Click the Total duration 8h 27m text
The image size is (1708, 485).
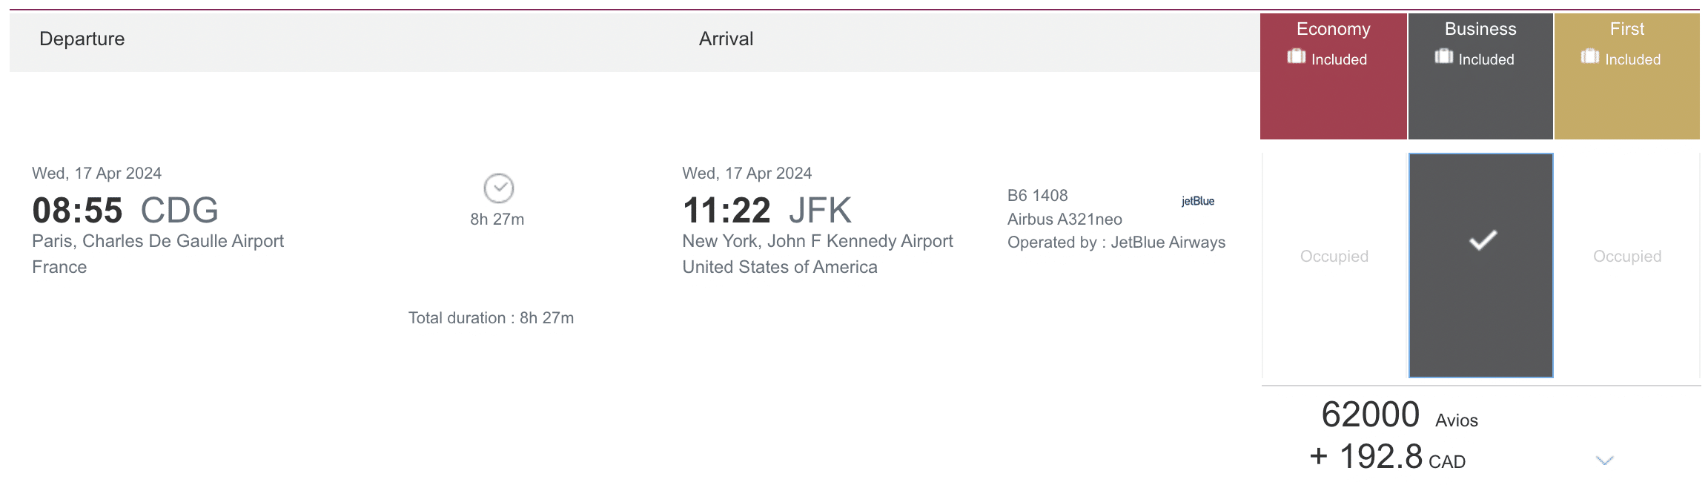tap(491, 318)
